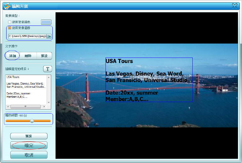This screenshot has width=242, height=163.
Task: Click left arrow of horizontal text scrollbar
Action: tap(8, 106)
